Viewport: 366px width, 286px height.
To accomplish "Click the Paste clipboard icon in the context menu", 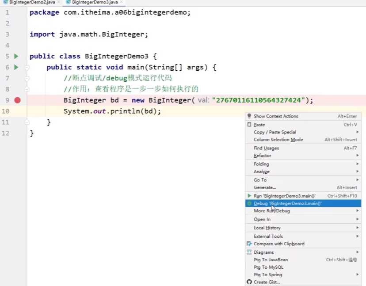I will tap(250, 125).
